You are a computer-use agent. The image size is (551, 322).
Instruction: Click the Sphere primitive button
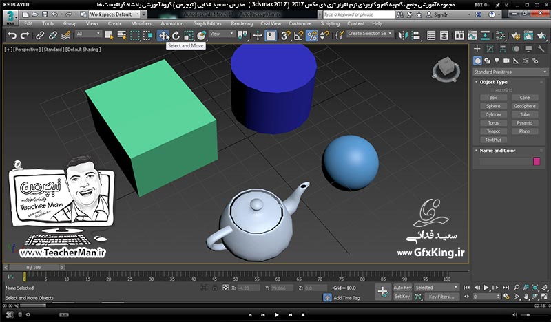493,106
